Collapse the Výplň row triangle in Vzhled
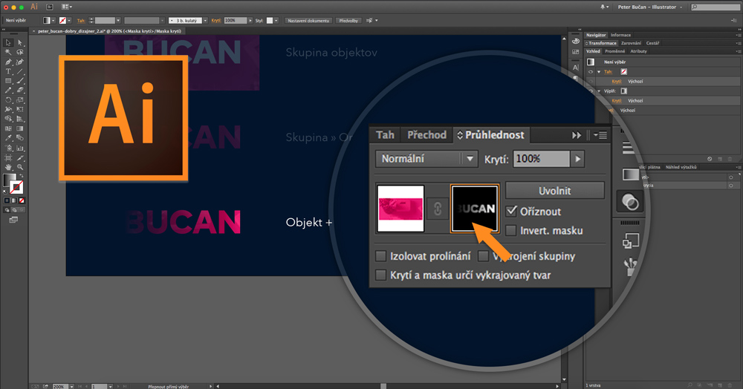The height and width of the screenshot is (389, 743). (x=599, y=91)
